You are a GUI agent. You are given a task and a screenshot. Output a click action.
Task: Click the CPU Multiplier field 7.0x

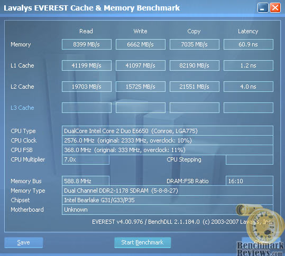click(86, 159)
